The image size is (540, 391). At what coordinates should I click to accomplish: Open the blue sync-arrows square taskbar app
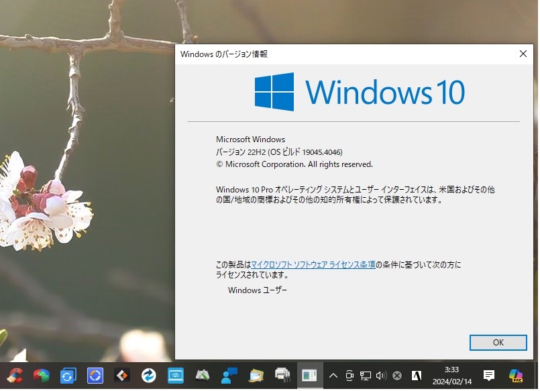click(68, 376)
